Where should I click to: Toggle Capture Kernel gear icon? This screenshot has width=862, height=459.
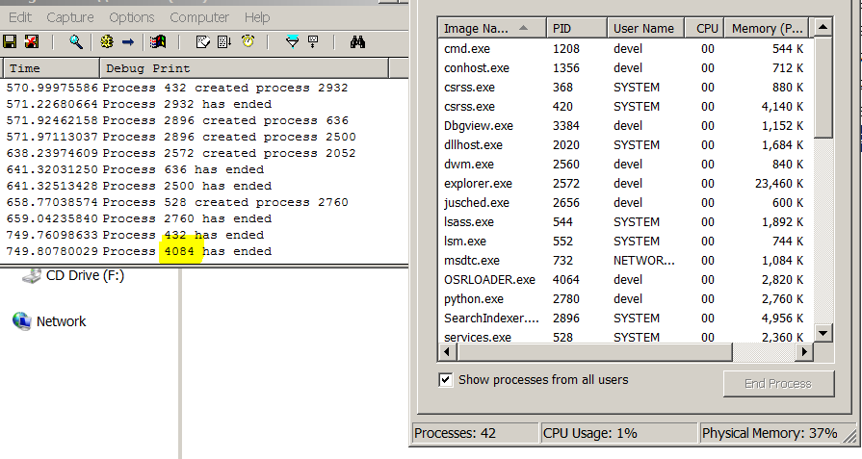(106, 41)
